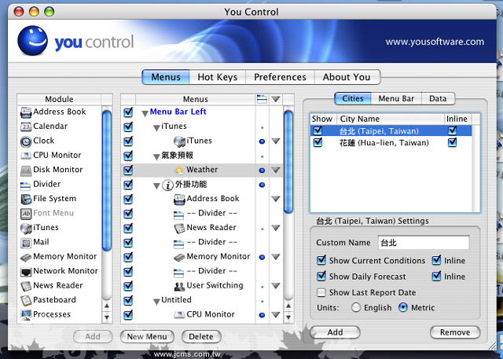The height and width of the screenshot is (359, 503).
Task: Click the info icon beside 外掛功能
Action: [167, 185]
